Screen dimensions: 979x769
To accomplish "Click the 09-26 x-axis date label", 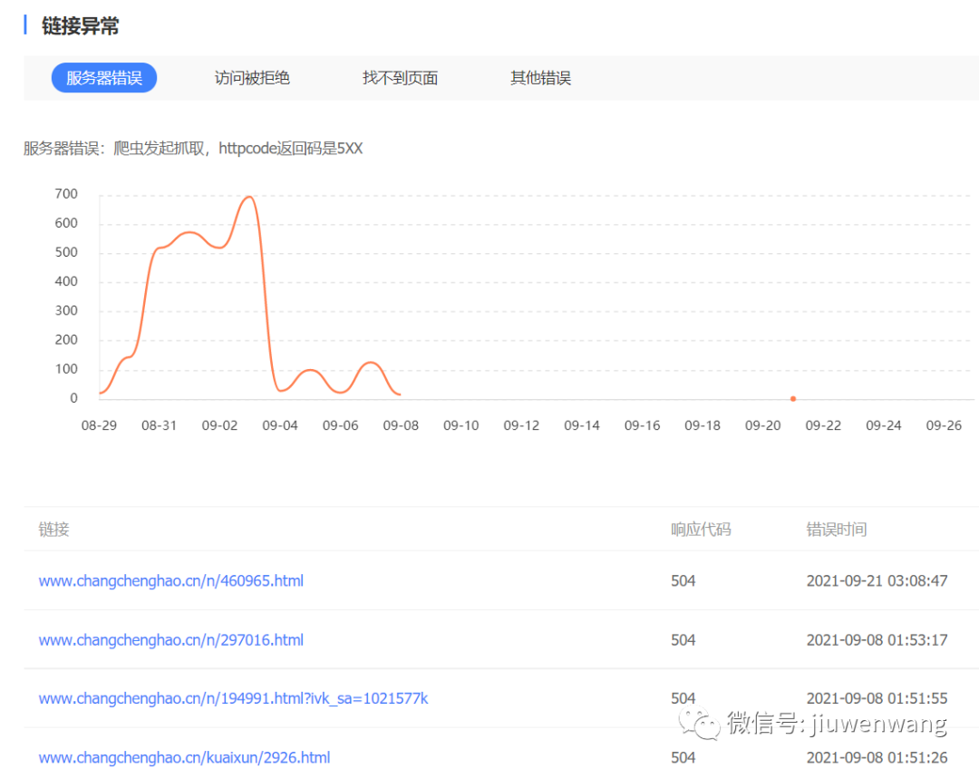I will point(944,425).
